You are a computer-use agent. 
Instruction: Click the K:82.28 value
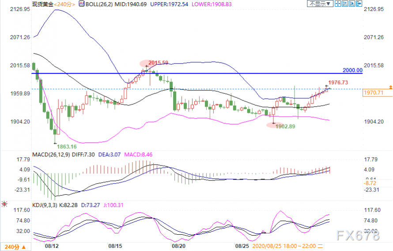(68, 205)
